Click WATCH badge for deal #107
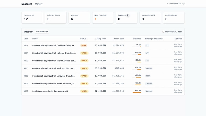This screenshot has width=206, height=116. [x=84, y=53]
